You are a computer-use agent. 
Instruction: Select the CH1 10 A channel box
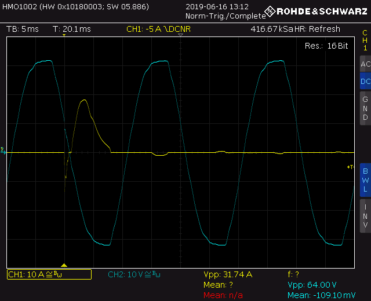49,274
